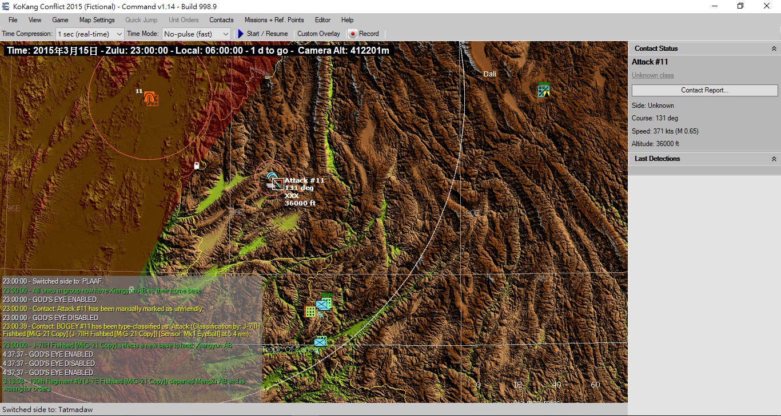Select the orange unit icon labeled 11
This screenshot has height=416, width=781.
tap(151, 98)
